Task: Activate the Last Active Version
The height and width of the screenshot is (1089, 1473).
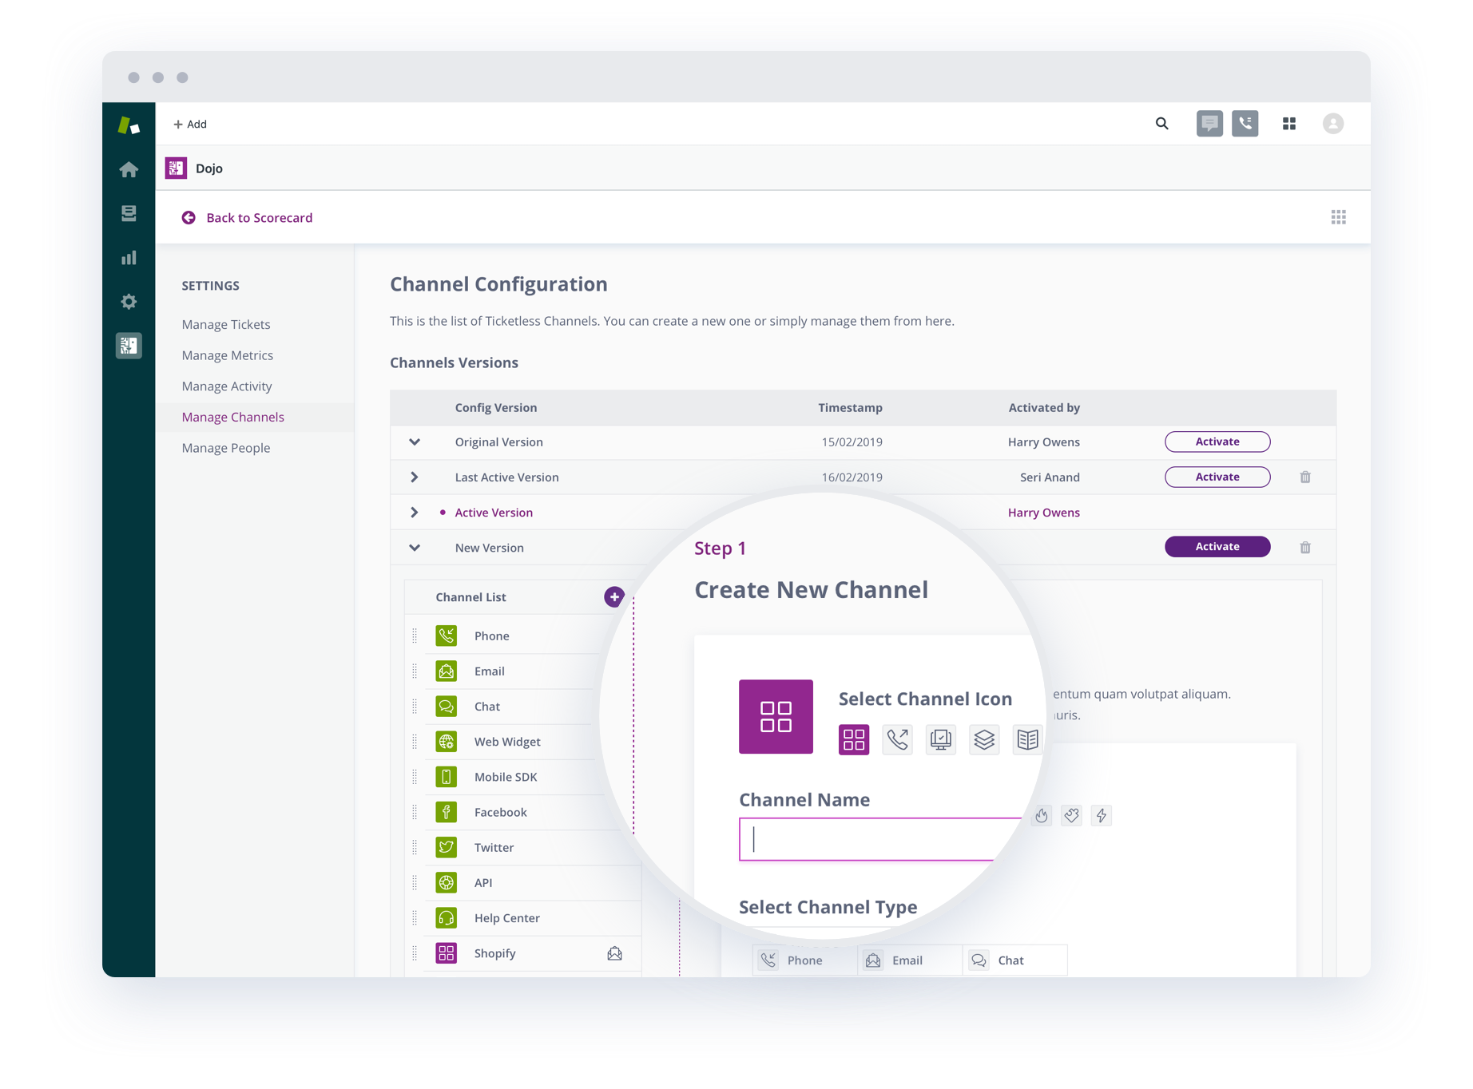Action: 1217,477
